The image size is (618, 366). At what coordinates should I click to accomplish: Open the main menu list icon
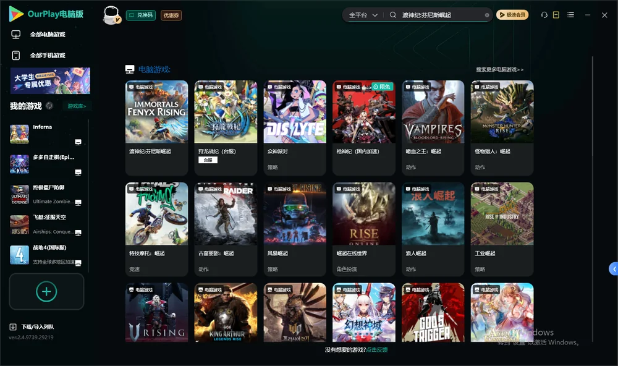coord(570,15)
